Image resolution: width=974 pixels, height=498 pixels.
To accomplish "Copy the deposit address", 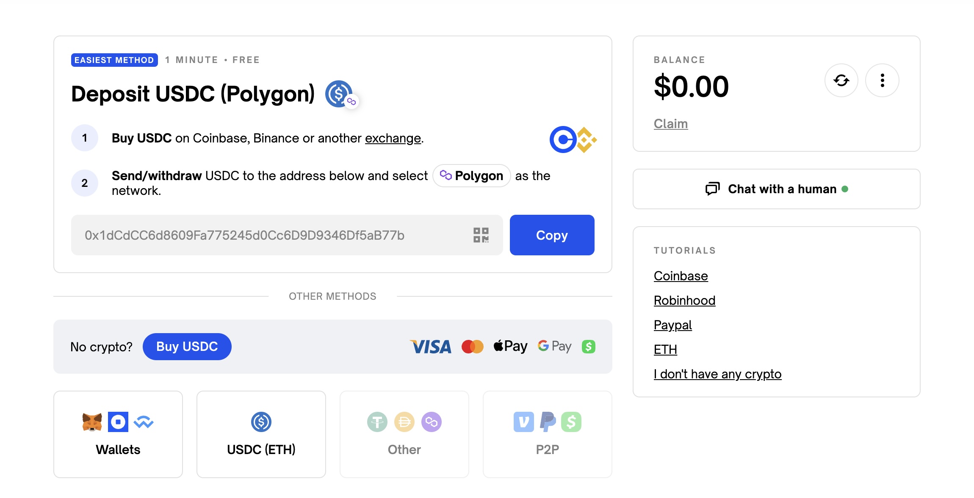I will click(552, 235).
